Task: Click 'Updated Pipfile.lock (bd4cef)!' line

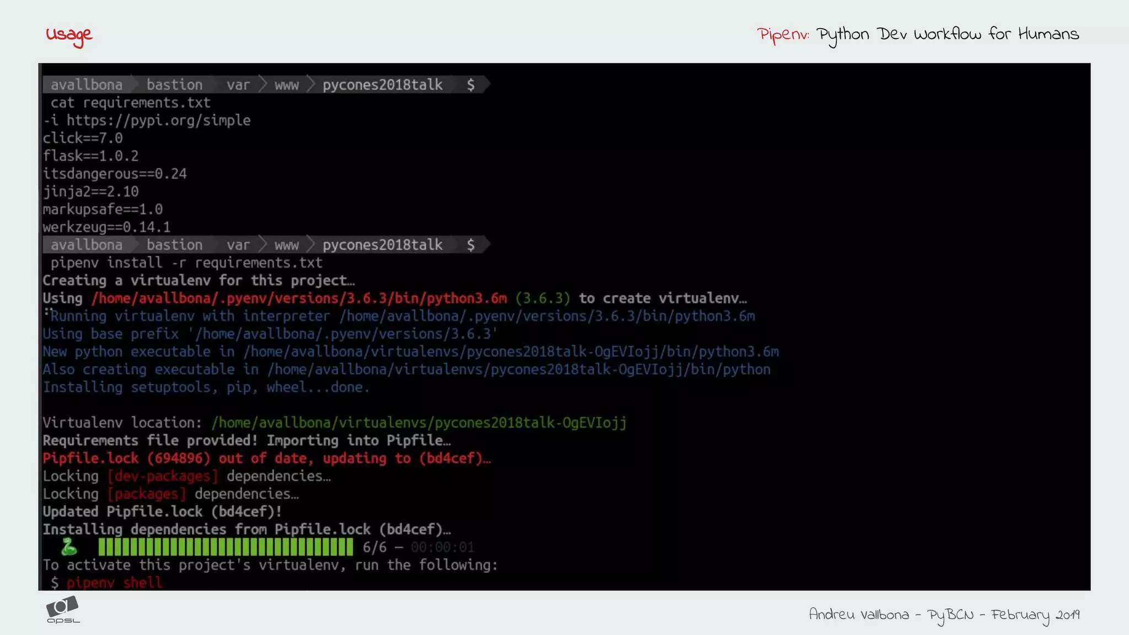Action: (163, 512)
